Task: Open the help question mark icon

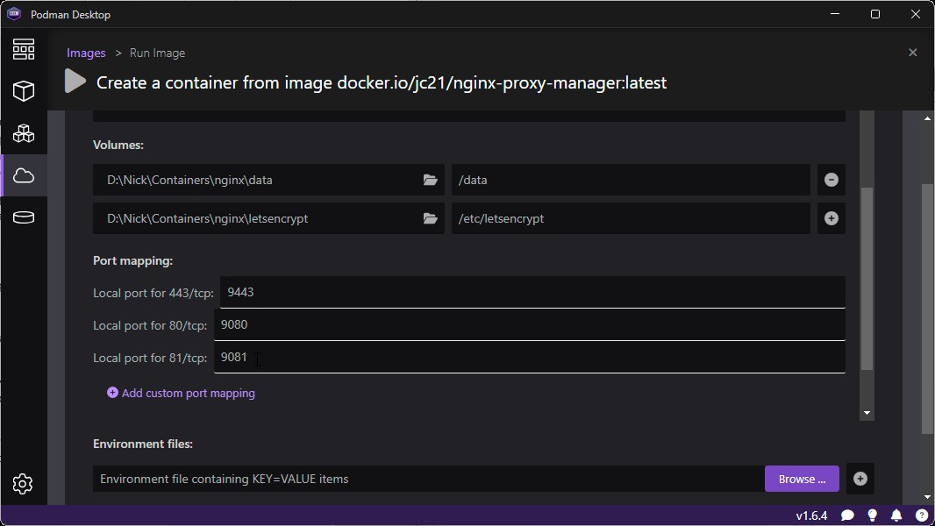Action: (x=921, y=515)
